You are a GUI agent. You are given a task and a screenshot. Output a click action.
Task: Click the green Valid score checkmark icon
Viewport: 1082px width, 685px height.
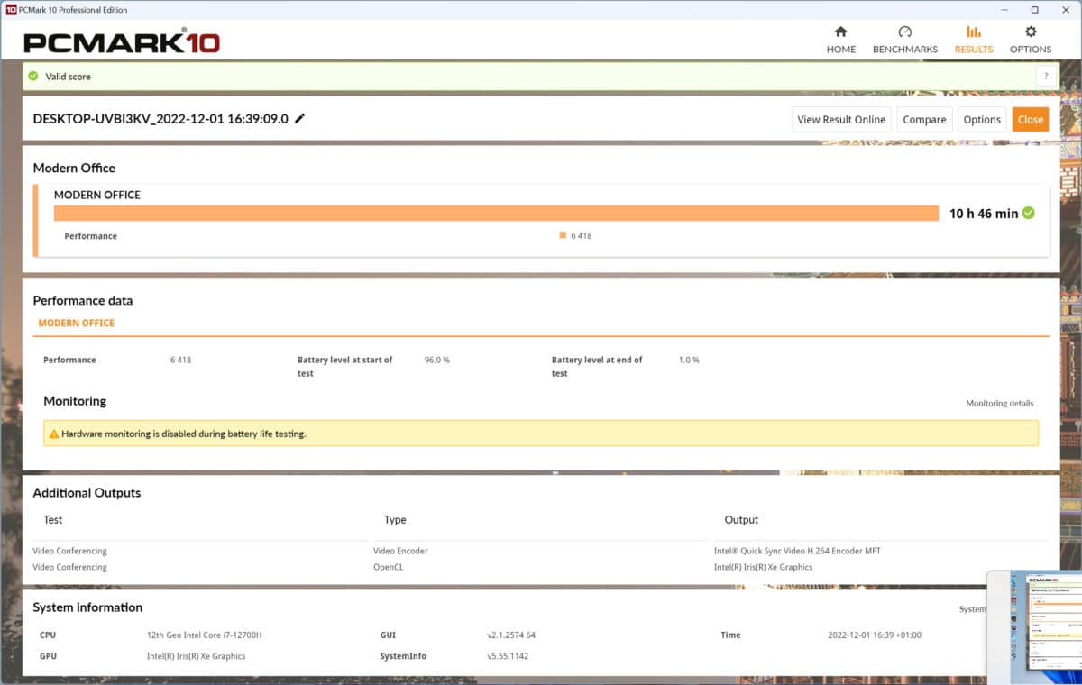(x=33, y=77)
